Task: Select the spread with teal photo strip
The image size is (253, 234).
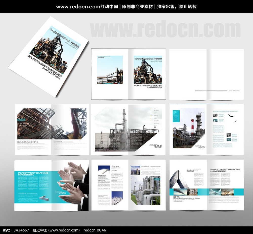Action: coord(206,185)
